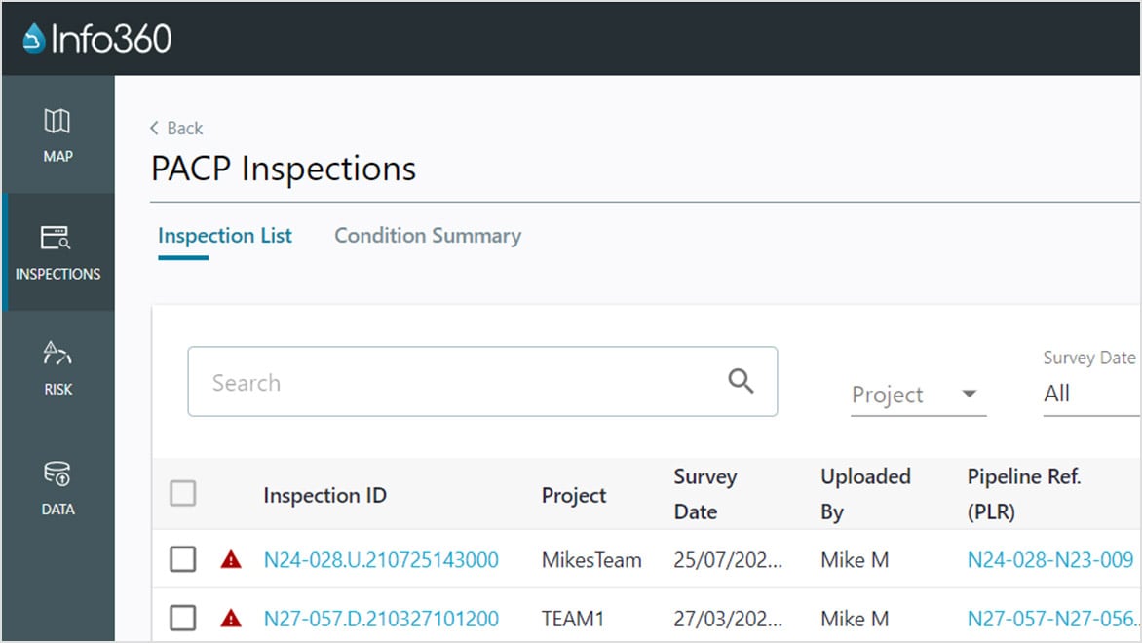
Task: Open the Risk module from the sidebar
Action: point(57,369)
